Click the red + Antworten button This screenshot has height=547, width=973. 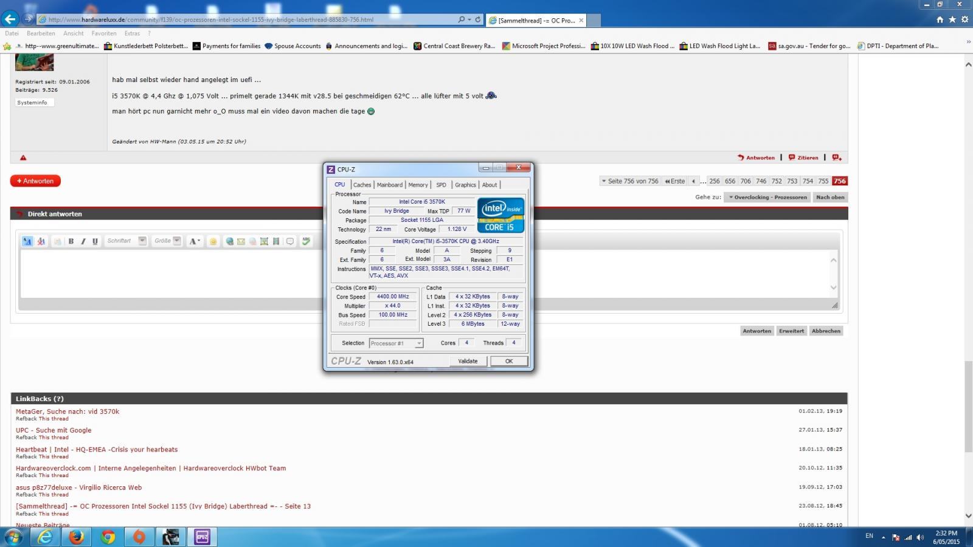click(x=35, y=181)
